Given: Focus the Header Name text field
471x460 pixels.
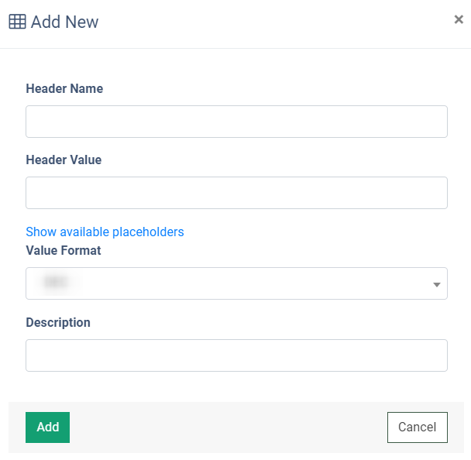Looking at the screenshot, I should click(x=236, y=122).
